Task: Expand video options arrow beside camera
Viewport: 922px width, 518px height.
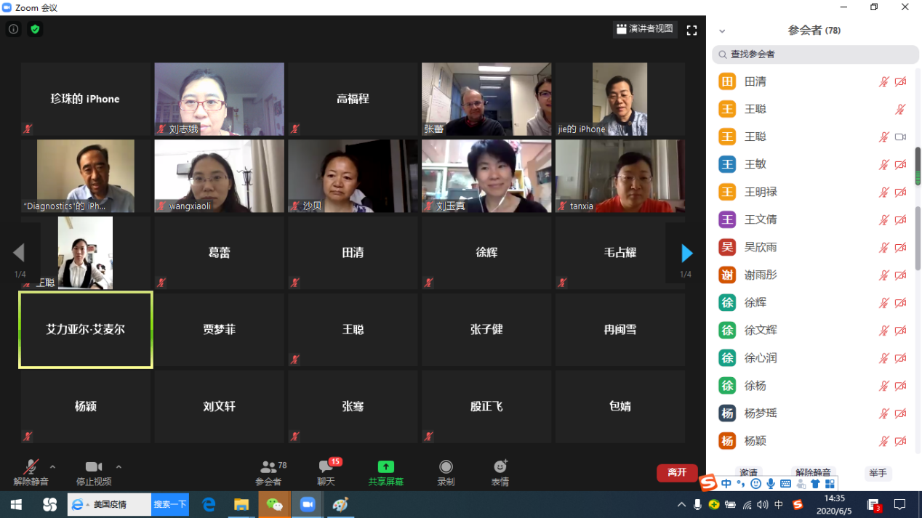Action: [119, 467]
